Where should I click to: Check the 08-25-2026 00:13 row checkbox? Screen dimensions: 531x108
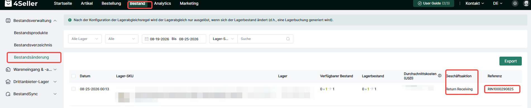click(73, 89)
